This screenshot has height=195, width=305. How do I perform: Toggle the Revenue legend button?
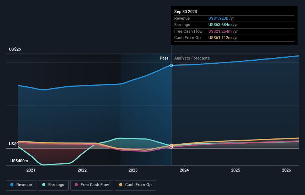[21, 185]
